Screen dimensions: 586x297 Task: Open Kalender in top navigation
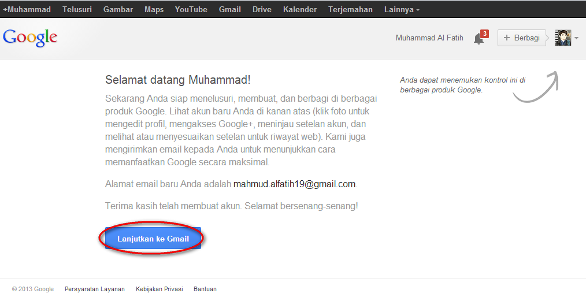point(300,9)
